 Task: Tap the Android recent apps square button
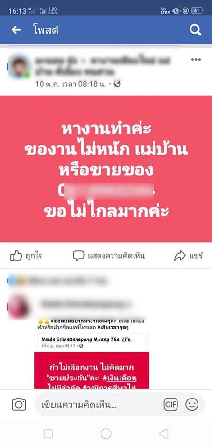coord(48,434)
